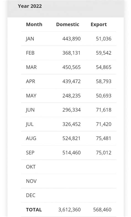Viewport: 131px width, 217px height.
Task: Select the JUL row label
Action: 30,124
